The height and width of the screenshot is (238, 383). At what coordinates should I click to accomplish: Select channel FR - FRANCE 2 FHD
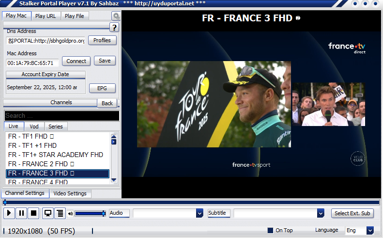tap(58, 164)
